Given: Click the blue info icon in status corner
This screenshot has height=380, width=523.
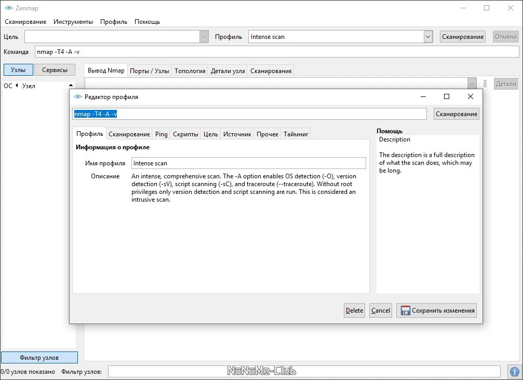Looking at the screenshot, I should pyautogui.click(x=514, y=371).
